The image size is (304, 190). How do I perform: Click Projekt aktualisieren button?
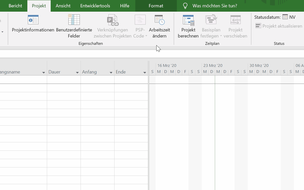pyautogui.click(x=279, y=26)
